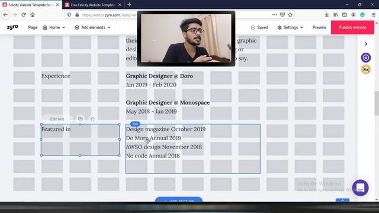
Task: Open a new browser tab
Action: click(x=129, y=5)
